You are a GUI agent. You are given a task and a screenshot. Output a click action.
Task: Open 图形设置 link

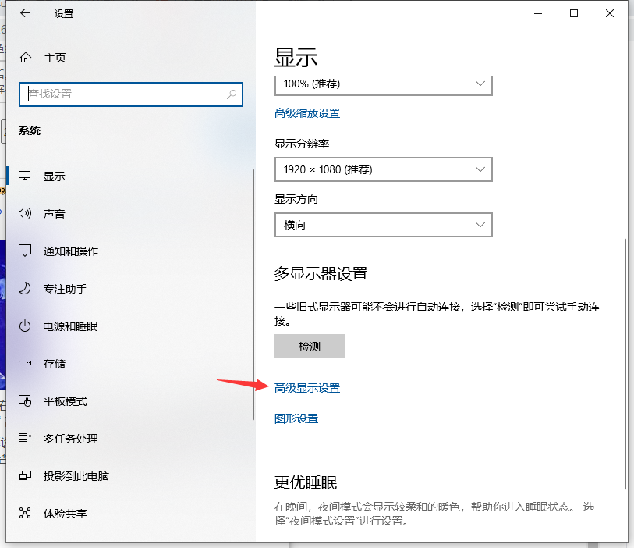pos(296,418)
